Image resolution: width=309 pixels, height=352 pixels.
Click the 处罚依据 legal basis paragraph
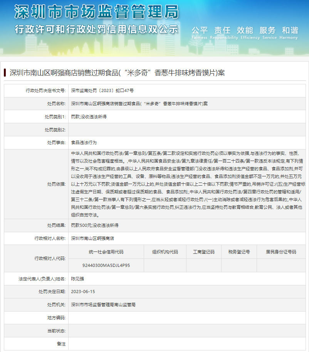(x=188, y=184)
